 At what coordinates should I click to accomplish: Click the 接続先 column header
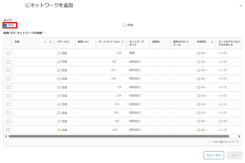(156, 42)
